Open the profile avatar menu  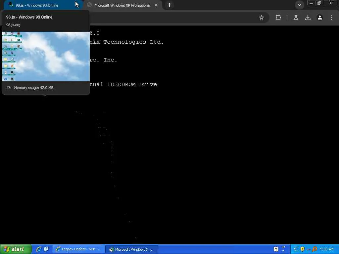320,18
